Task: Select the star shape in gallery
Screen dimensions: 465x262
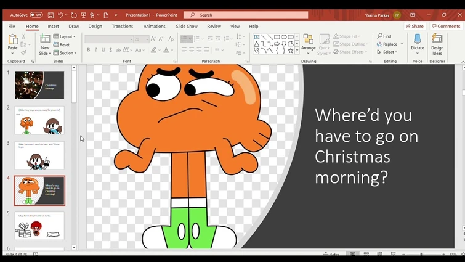Action: point(291,51)
